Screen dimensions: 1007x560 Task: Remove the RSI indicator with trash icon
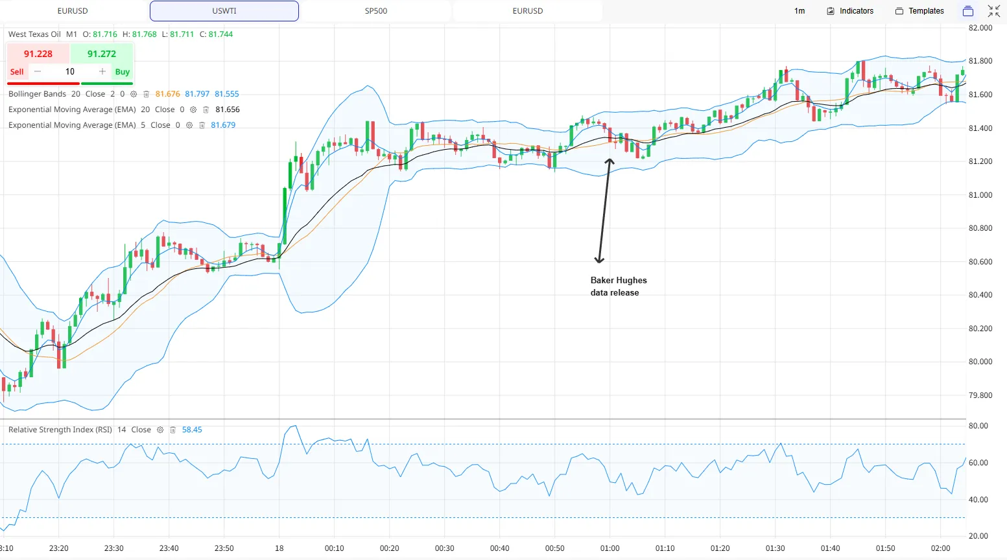point(172,430)
